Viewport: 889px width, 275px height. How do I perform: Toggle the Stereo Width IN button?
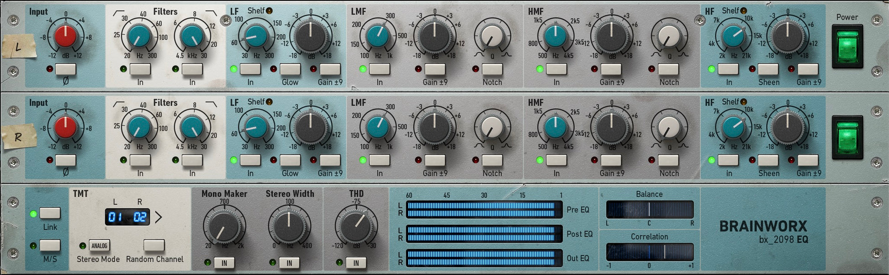pos(289,263)
